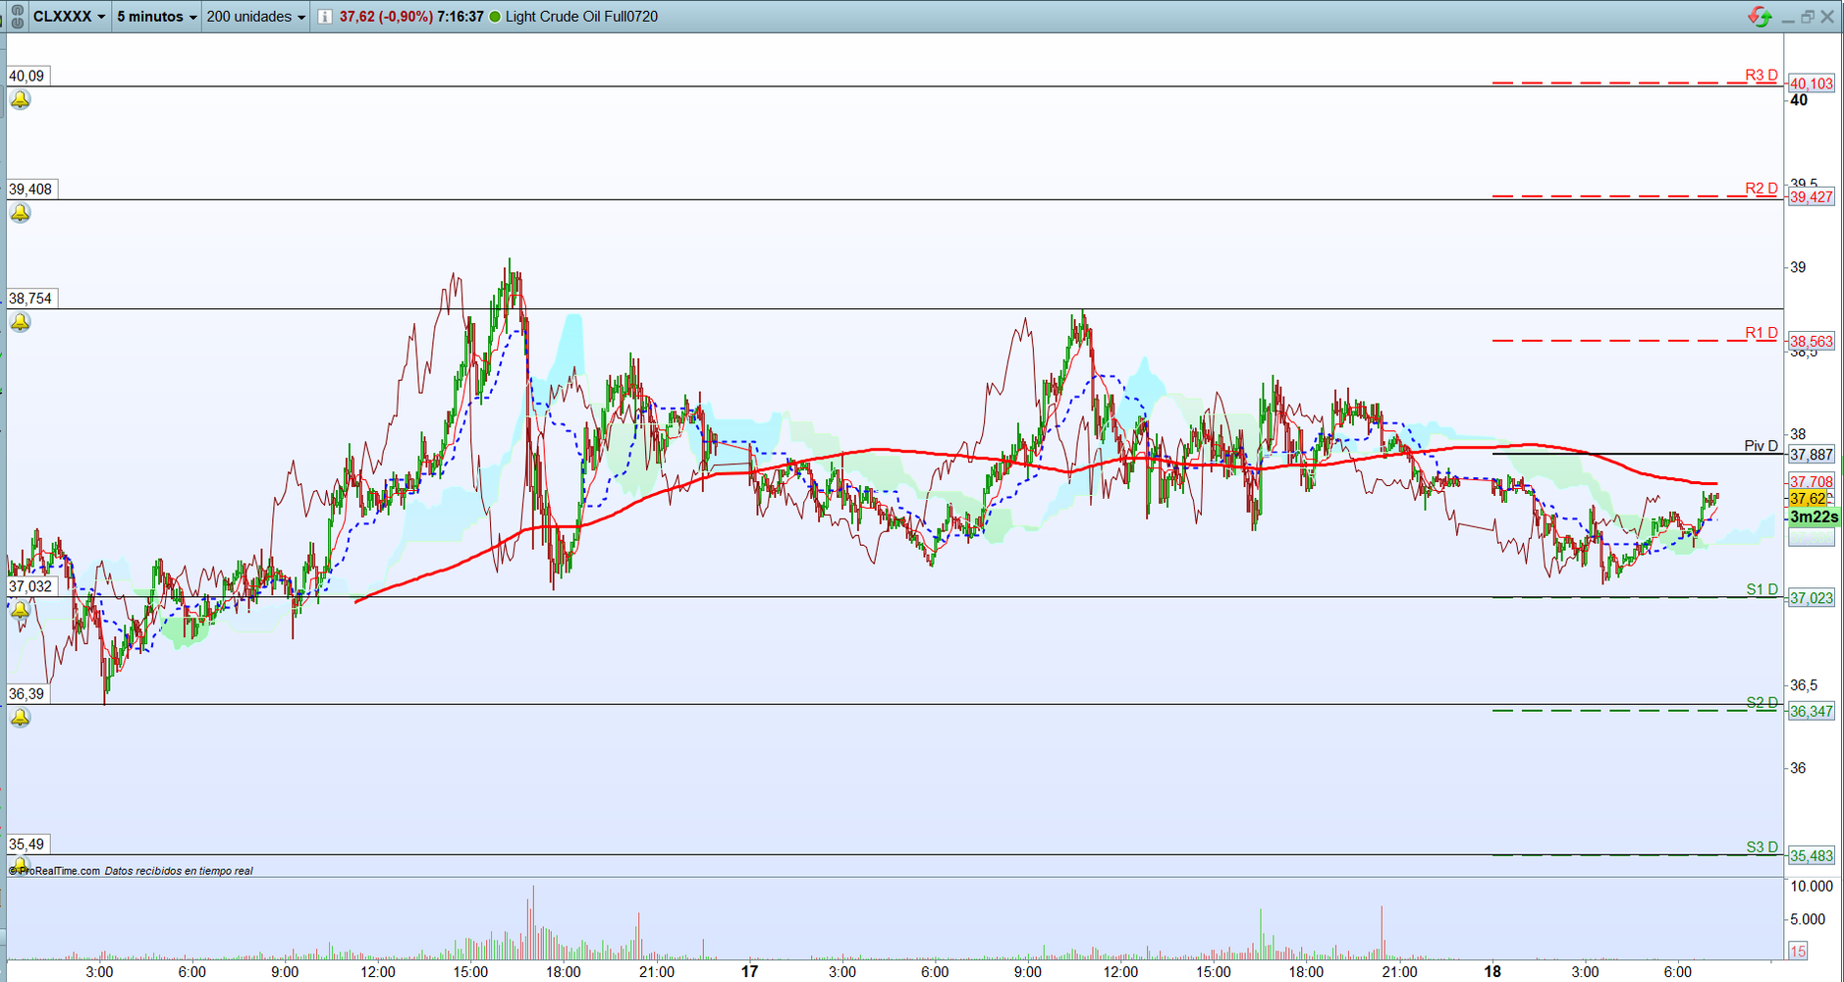1844x982 pixels.
Task: Close the chart window
Action: [x=1827, y=17]
